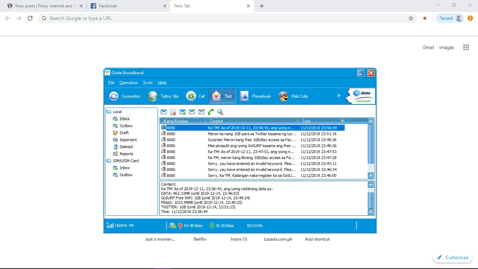Image resolution: width=478 pixels, height=269 pixels.
Task: Select the message starting 'Meron ka nang 1GB'
Action: click(x=253, y=134)
